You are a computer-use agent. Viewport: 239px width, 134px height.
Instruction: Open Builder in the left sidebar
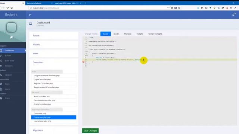[8, 55]
